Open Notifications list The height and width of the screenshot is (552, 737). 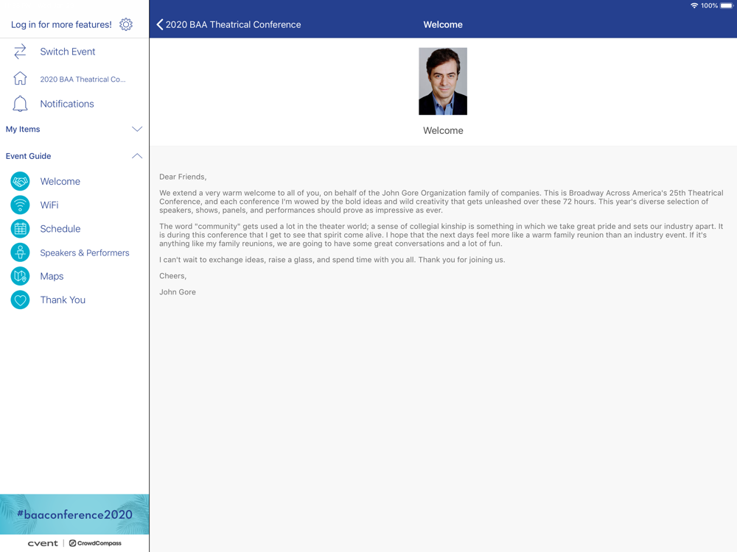click(67, 104)
